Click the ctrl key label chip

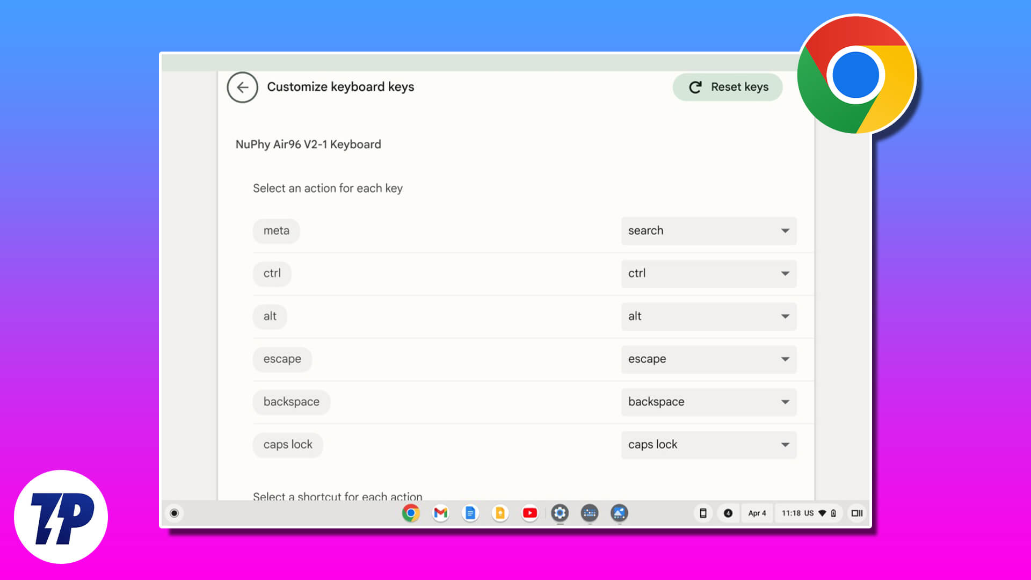point(272,273)
